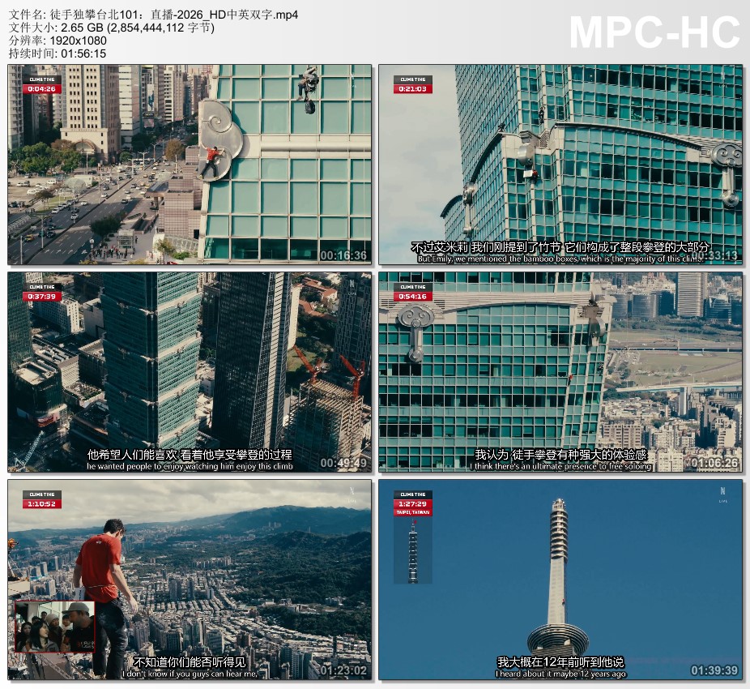This screenshot has width=750, height=689.
Task: Select the thumbnail mentioning free soloing
Action: click(x=560, y=371)
